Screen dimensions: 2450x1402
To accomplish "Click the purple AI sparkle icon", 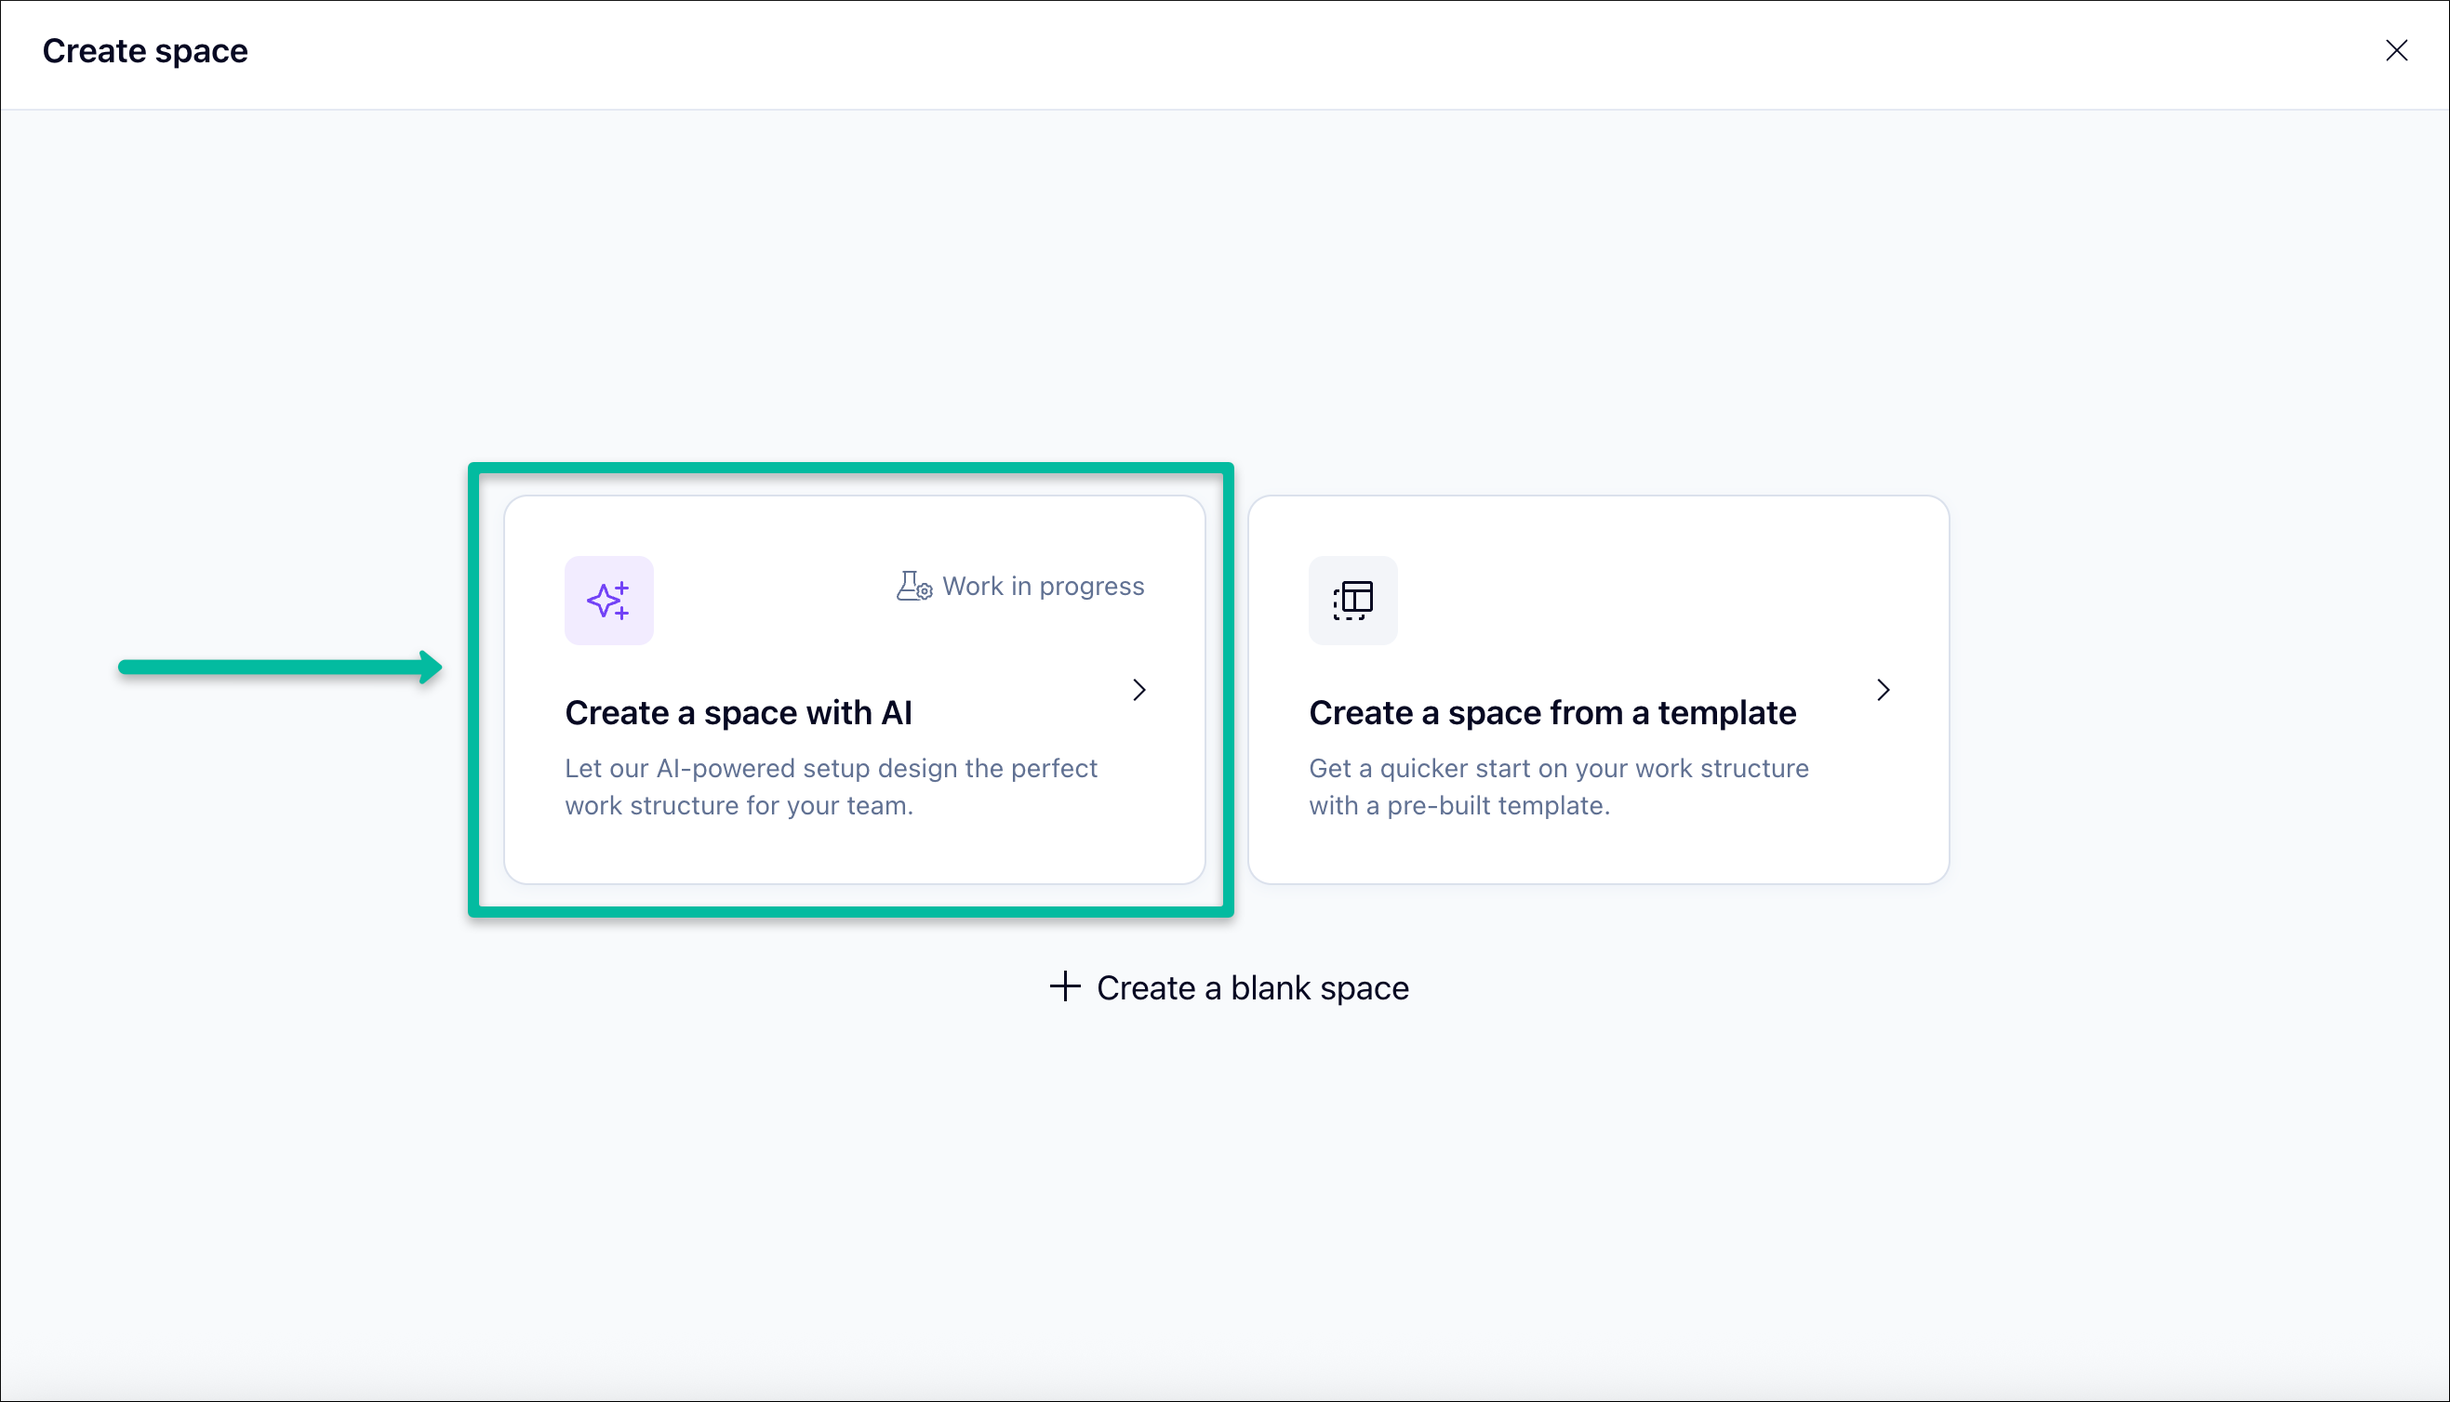I will pyautogui.click(x=608, y=600).
